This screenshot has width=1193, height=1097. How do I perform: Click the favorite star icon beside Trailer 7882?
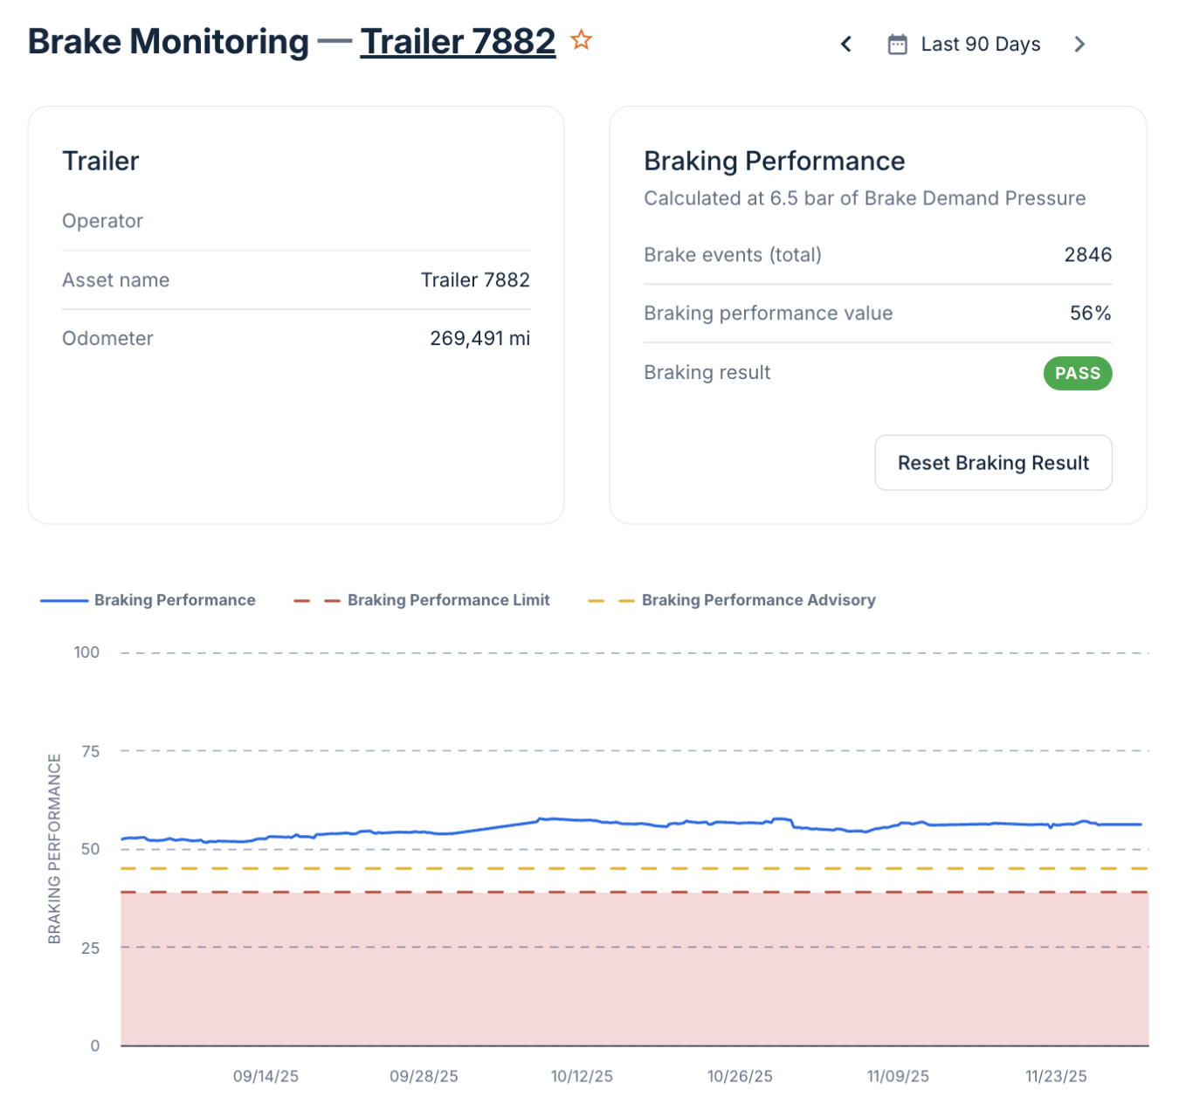581,40
